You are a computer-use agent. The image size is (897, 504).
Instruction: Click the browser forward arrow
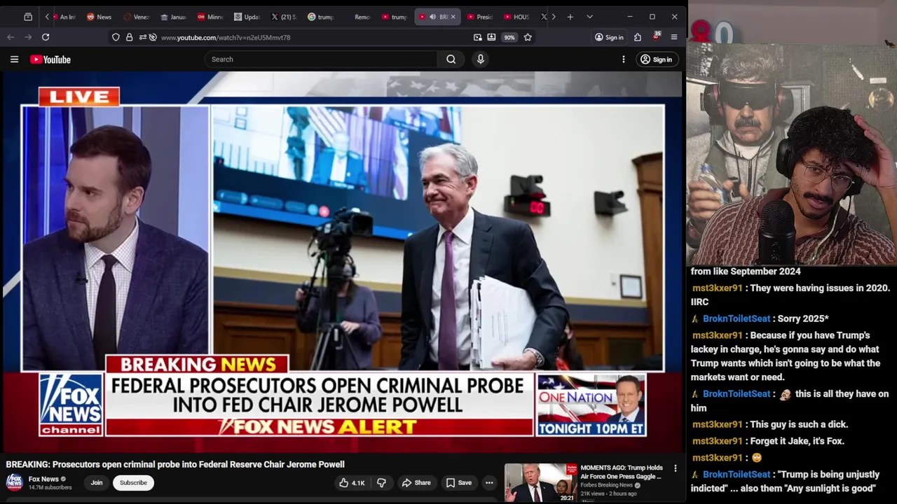click(x=28, y=37)
